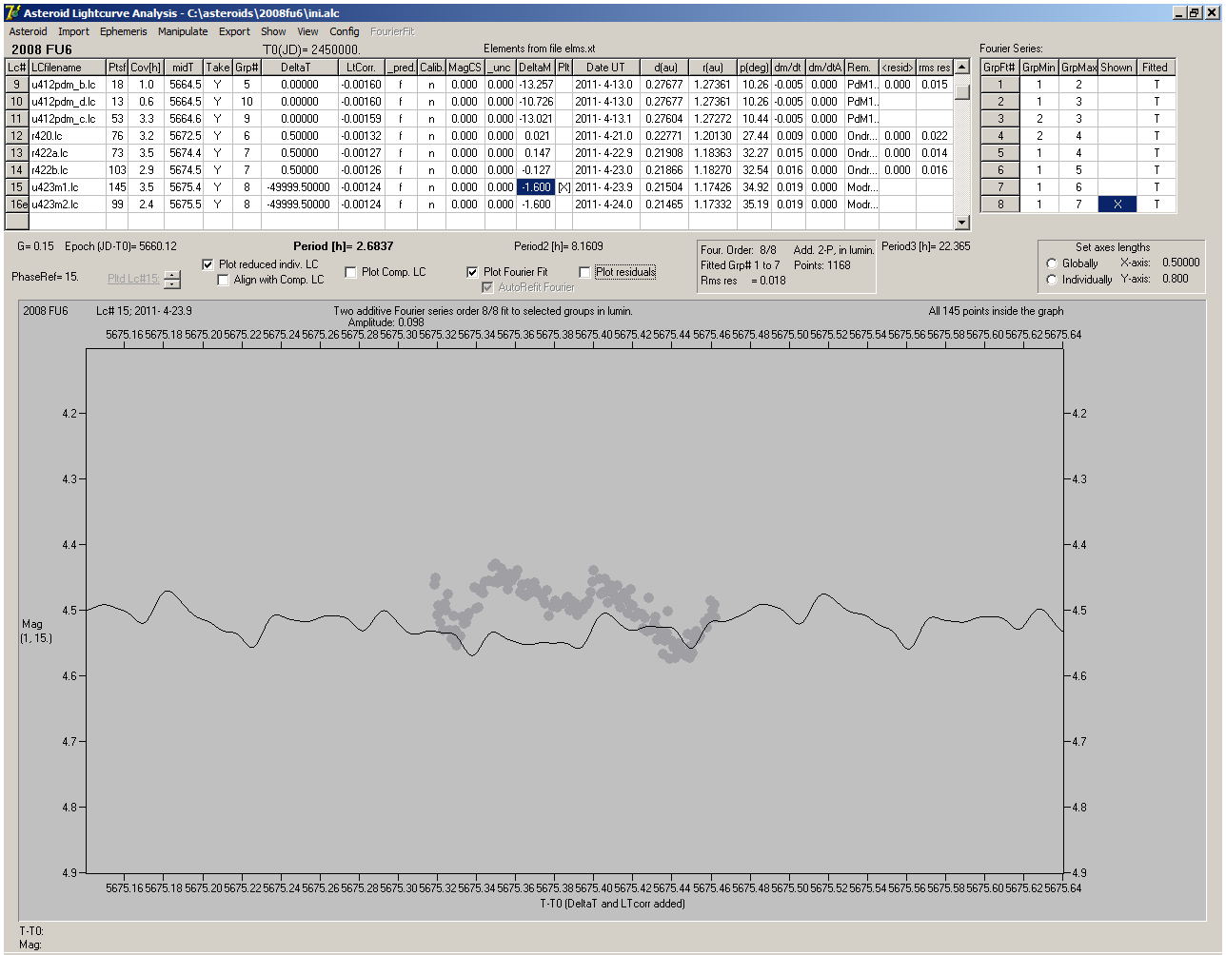Enable Plot residuals checkbox

pos(584,272)
